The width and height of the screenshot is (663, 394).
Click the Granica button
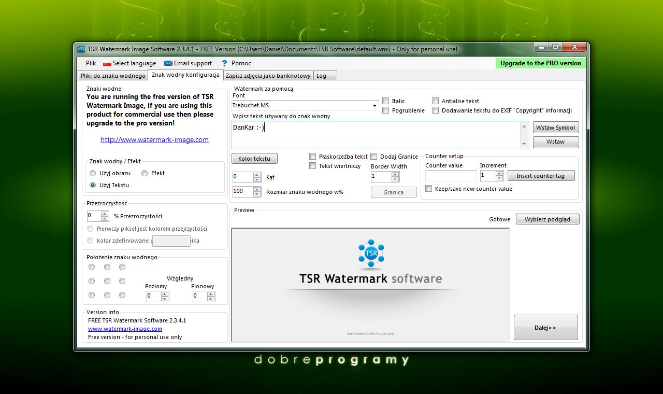tap(394, 192)
